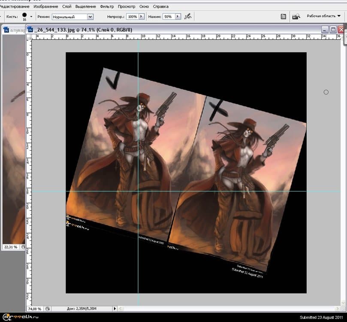
Task: Click the status icon beside 22,31 % zoom
Action: tap(23, 247)
